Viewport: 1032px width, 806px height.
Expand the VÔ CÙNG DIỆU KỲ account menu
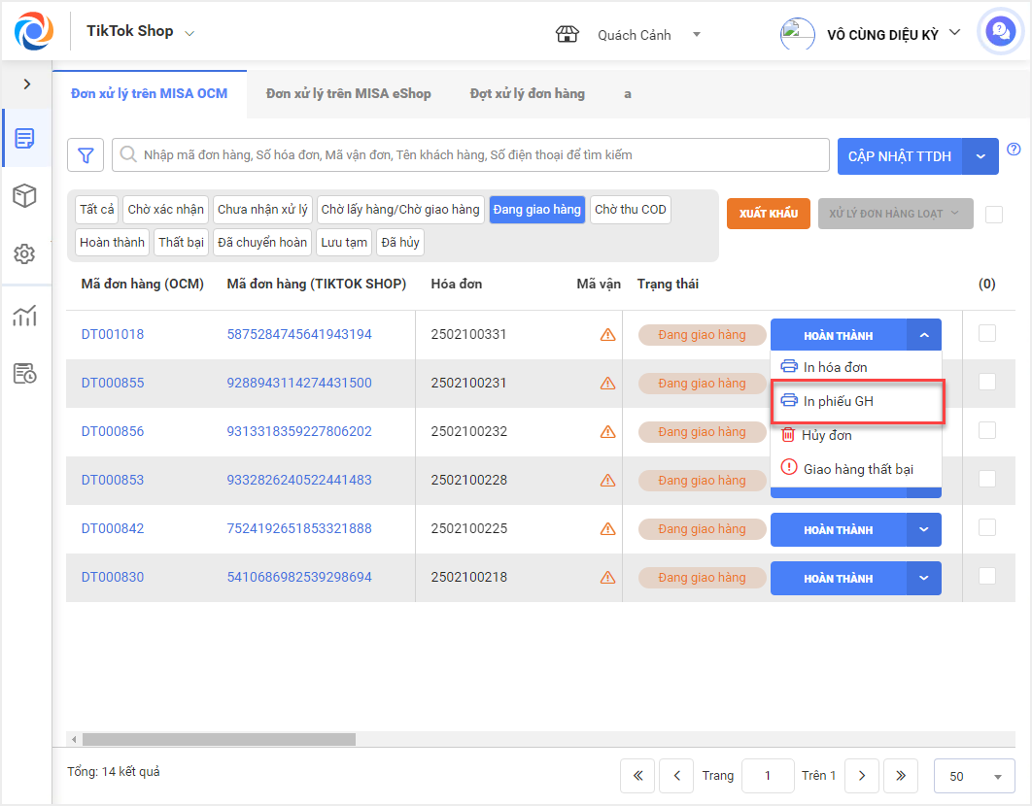954,32
